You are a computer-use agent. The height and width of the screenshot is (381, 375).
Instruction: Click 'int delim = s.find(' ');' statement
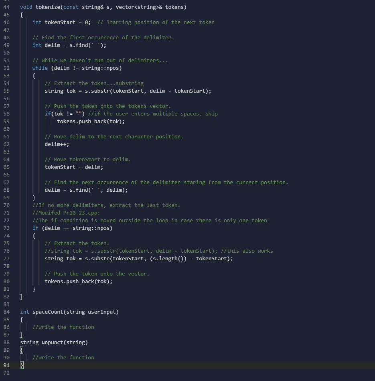(69, 45)
